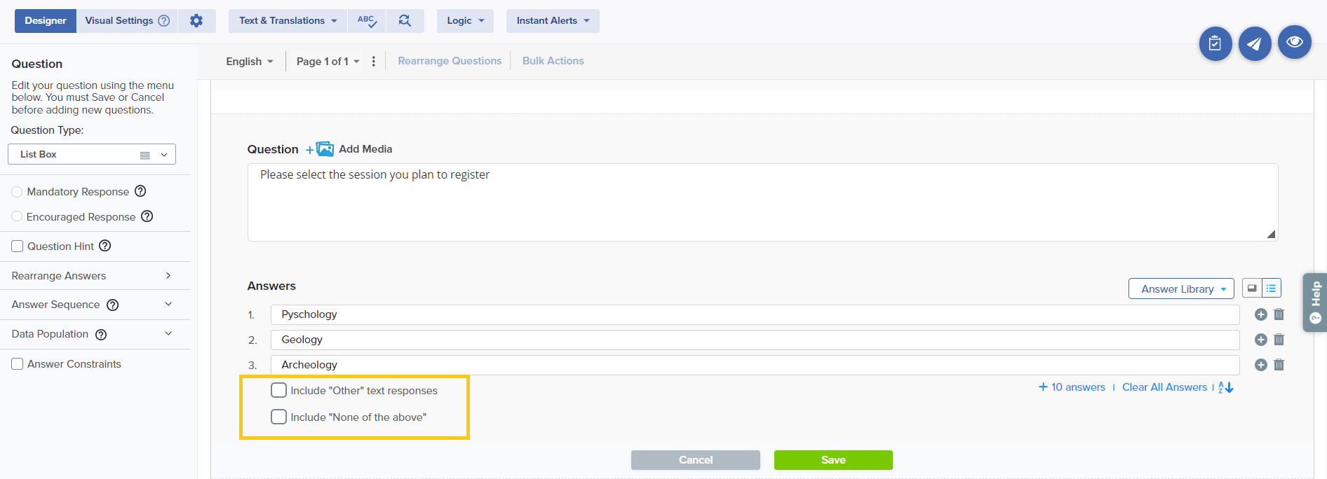The image size is (1327, 479).
Task: Click the paper plane send button
Action: (x=1254, y=44)
